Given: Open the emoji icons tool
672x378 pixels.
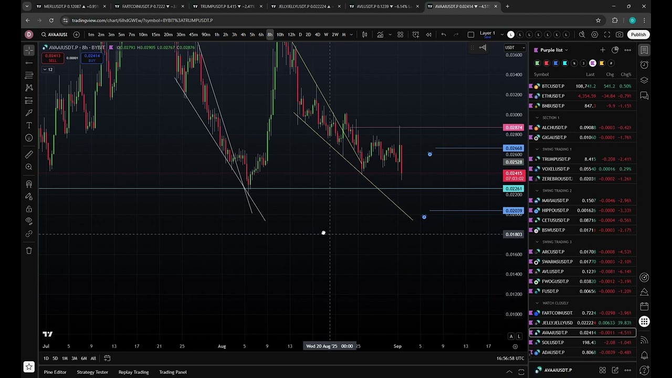Looking at the screenshot, I should pyautogui.click(x=29, y=138).
